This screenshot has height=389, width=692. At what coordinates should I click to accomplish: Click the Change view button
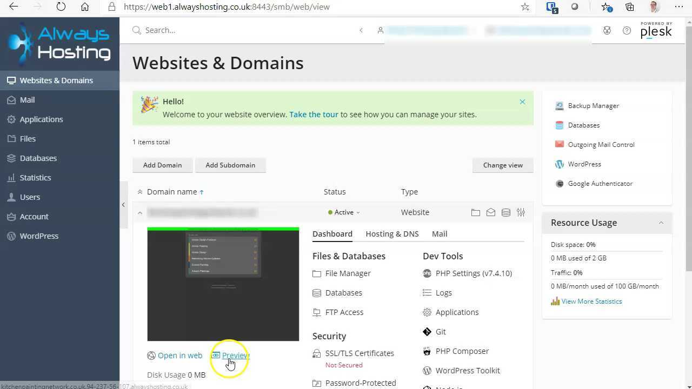click(x=503, y=165)
